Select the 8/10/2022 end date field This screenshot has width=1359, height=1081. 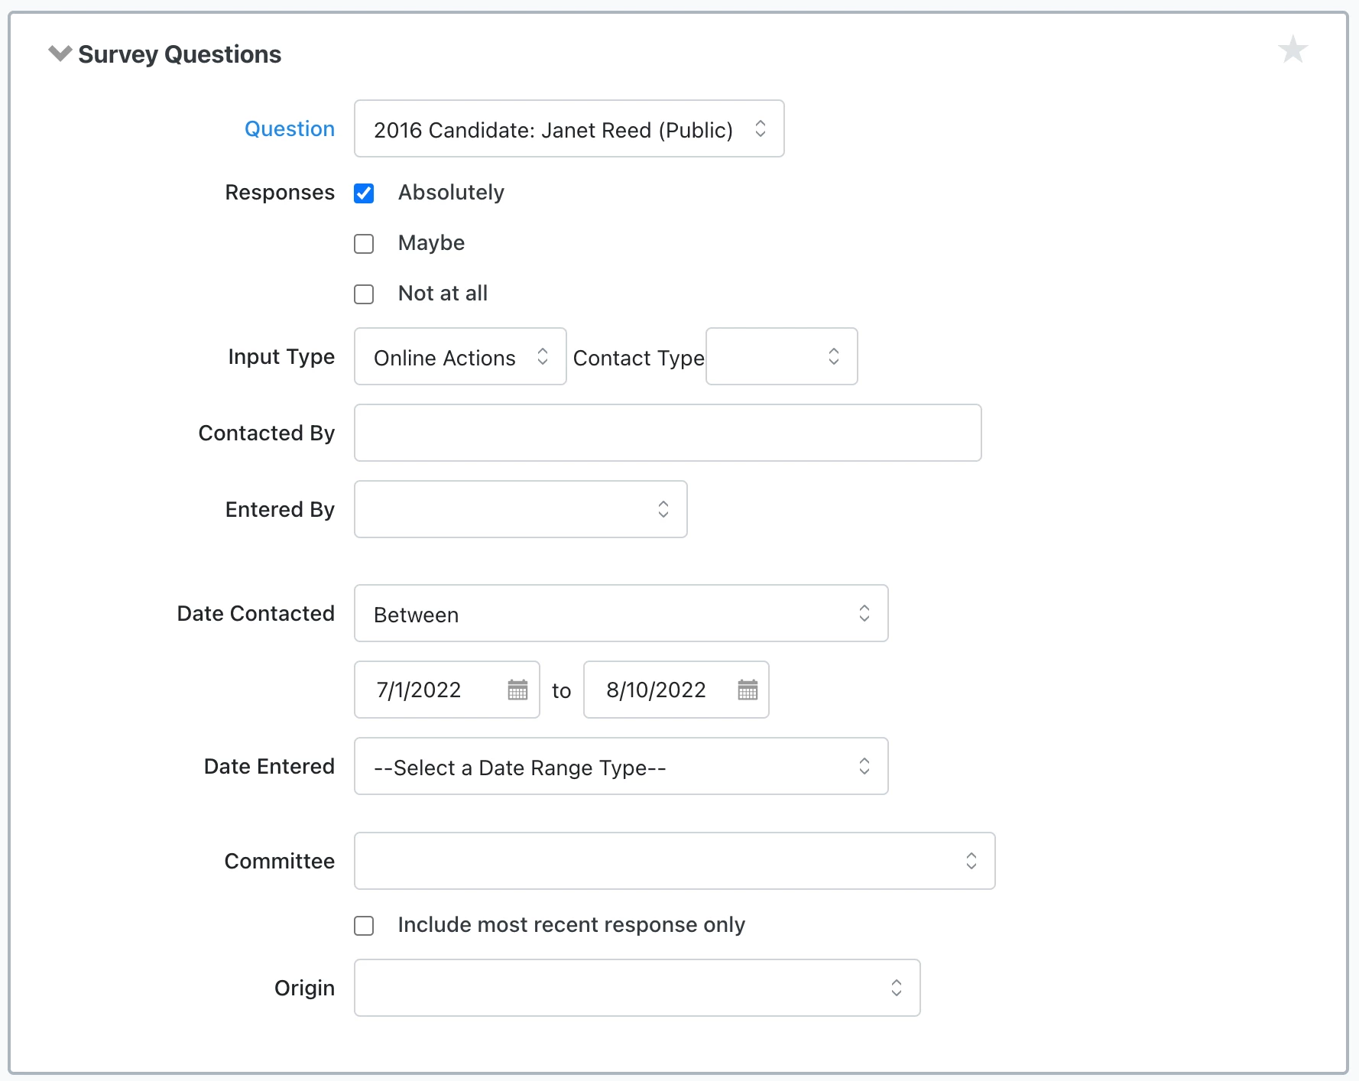[x=657, y=690]
